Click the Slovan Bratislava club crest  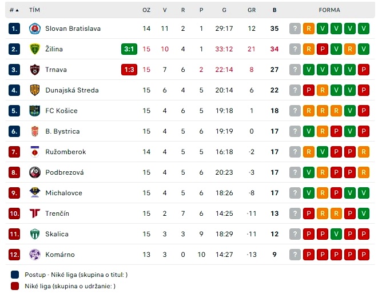pyautogui.click(x=35, y=29)
